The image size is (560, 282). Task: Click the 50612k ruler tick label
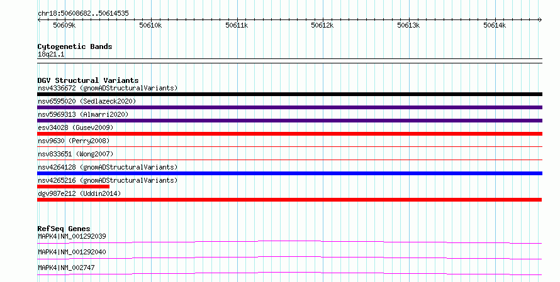(322, 25)
